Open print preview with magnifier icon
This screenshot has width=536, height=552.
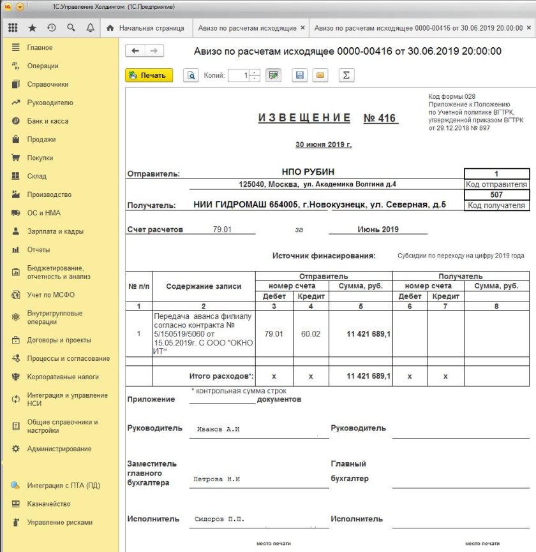tap(191, 75)
